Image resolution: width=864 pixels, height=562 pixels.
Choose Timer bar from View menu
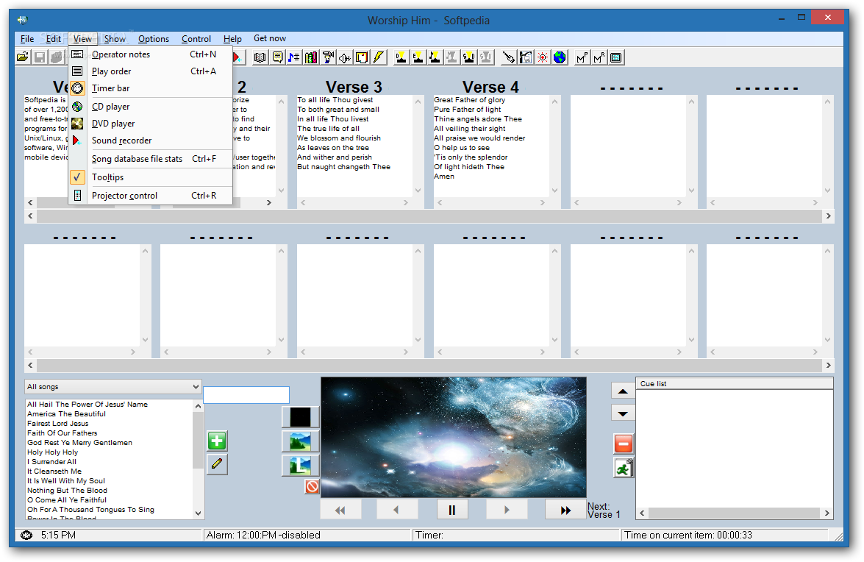click(150, 88)
